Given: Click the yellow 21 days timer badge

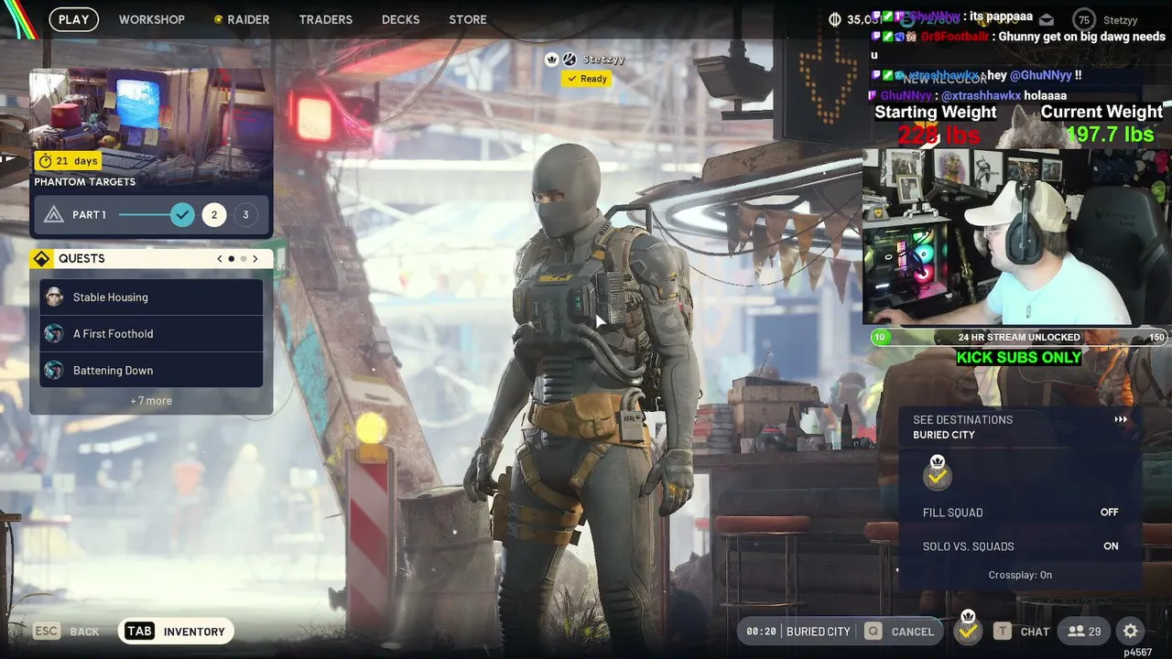Looking at the screenshot, I should click(x=68, y=161).
